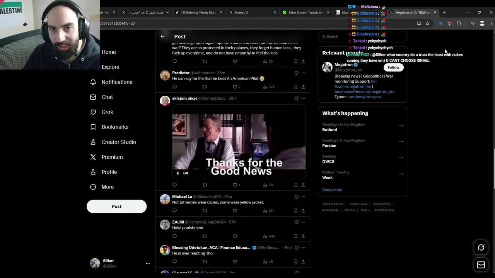Open more options on Blessing Odetokun's reply

303,247
